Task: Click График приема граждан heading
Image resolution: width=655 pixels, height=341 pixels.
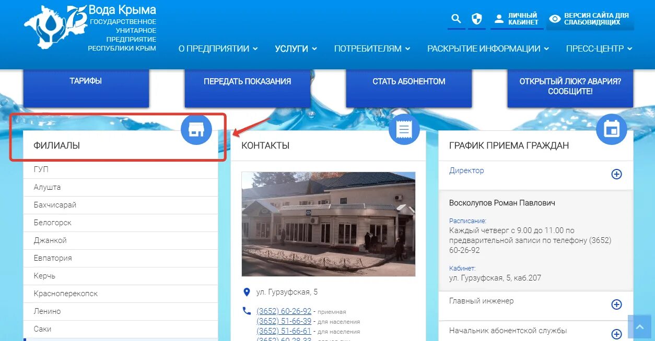Action: point(509,145)
